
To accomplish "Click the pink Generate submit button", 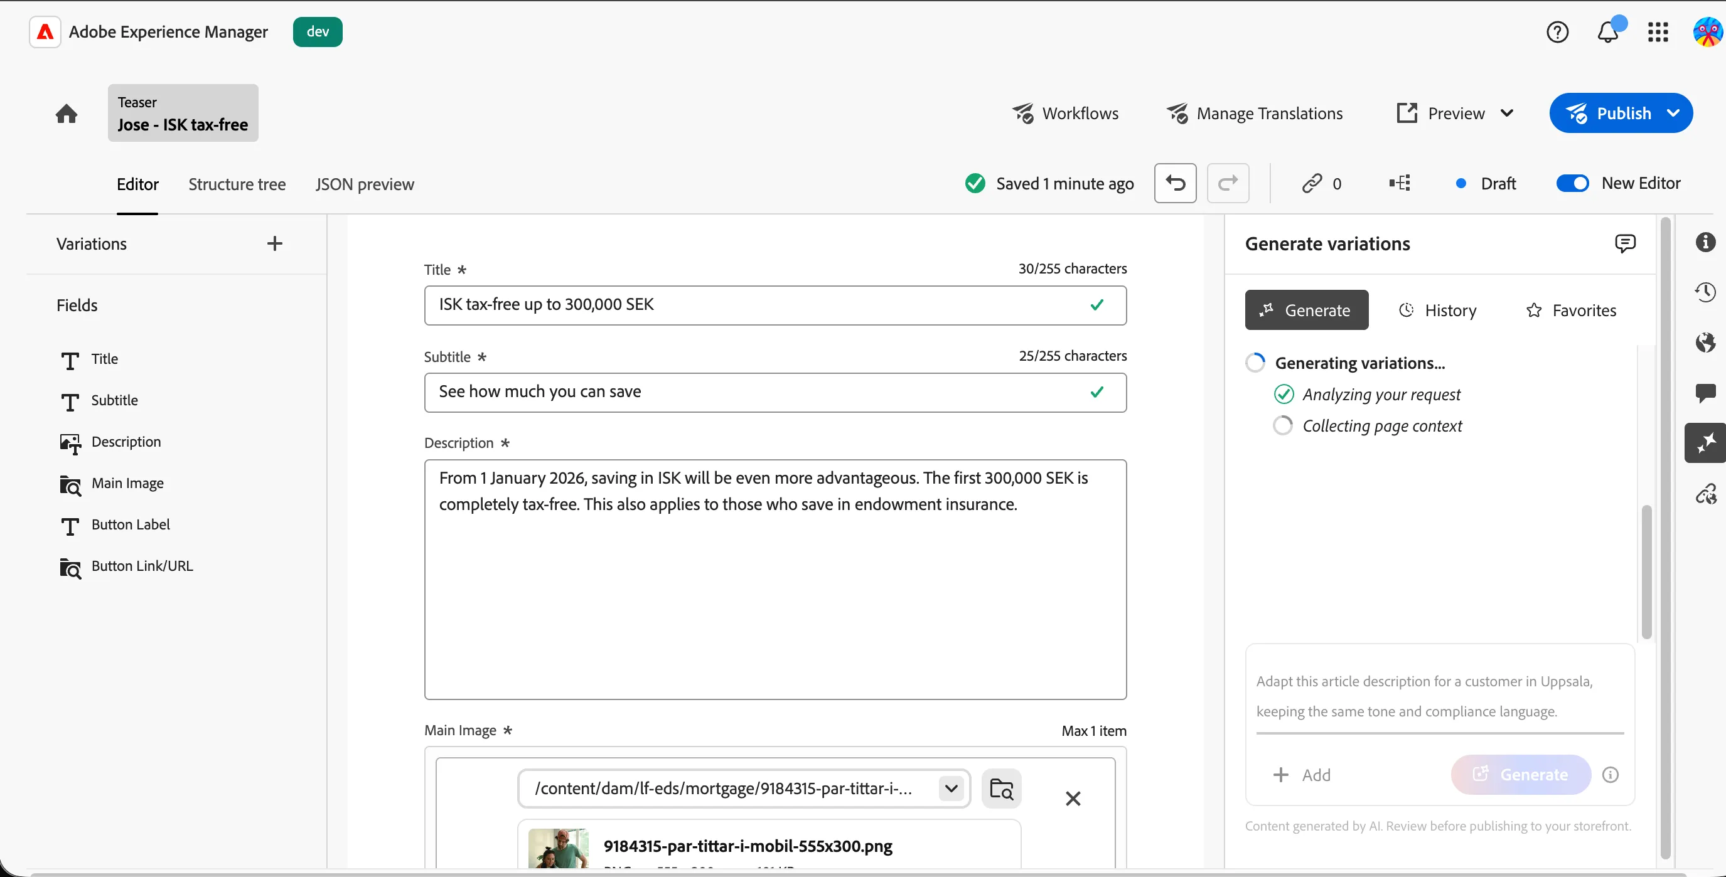I will pos(1521,775).
